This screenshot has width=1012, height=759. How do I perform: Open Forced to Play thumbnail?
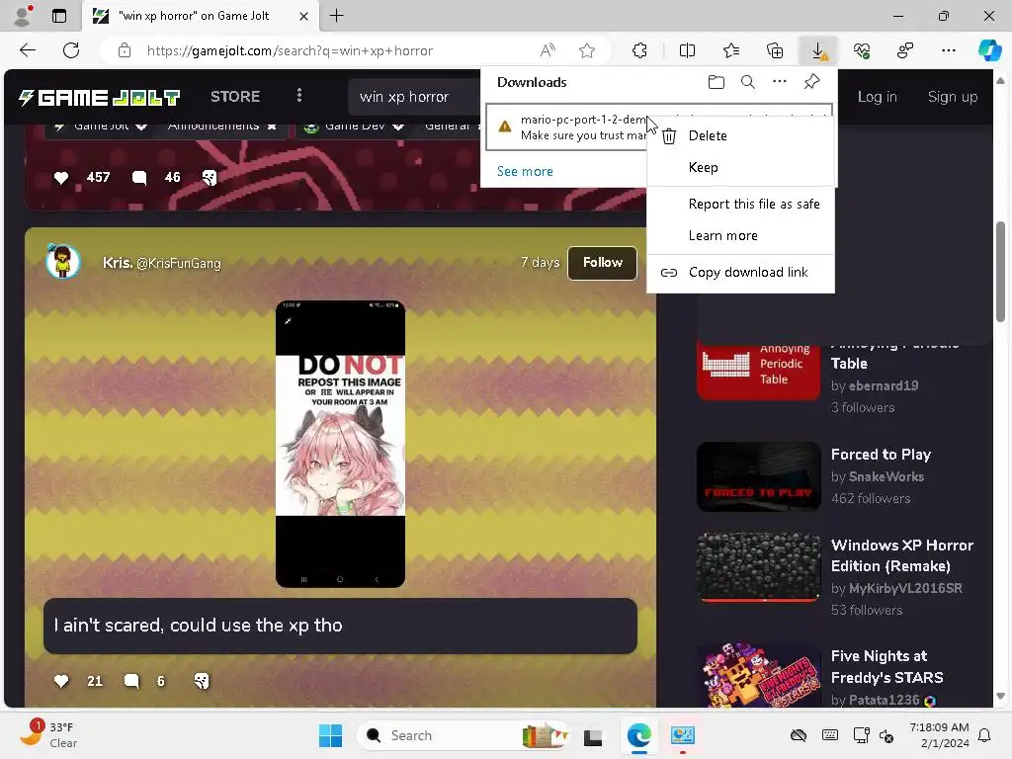758,477
